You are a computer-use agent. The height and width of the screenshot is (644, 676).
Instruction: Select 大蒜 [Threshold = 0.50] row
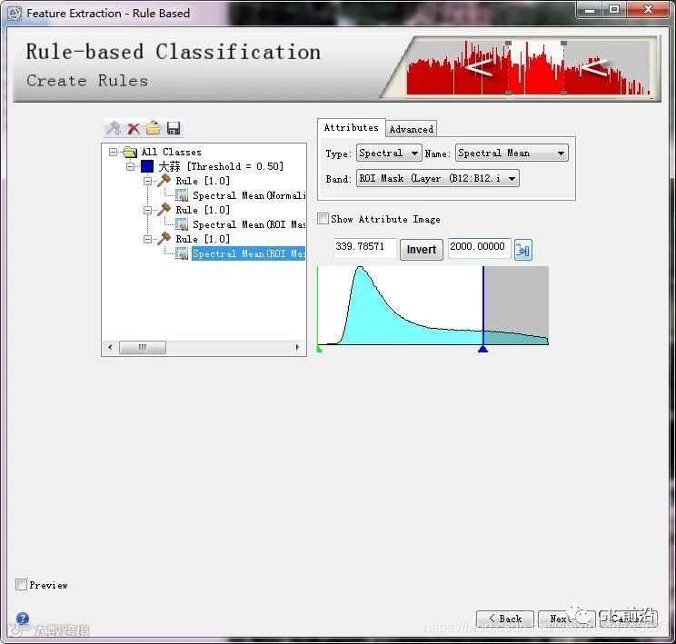tap(221, 166)
